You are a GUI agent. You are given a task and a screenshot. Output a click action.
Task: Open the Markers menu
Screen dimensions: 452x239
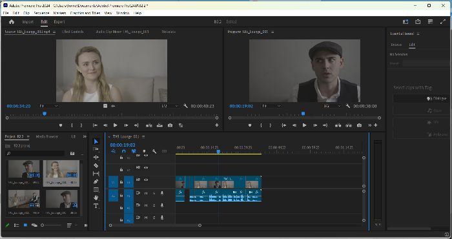59,14
